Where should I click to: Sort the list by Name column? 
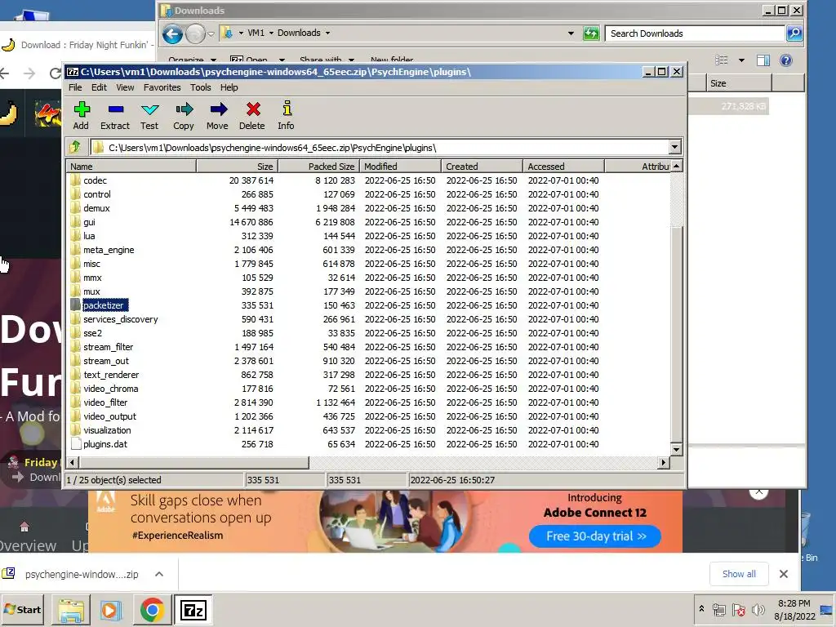click(131, 167)
